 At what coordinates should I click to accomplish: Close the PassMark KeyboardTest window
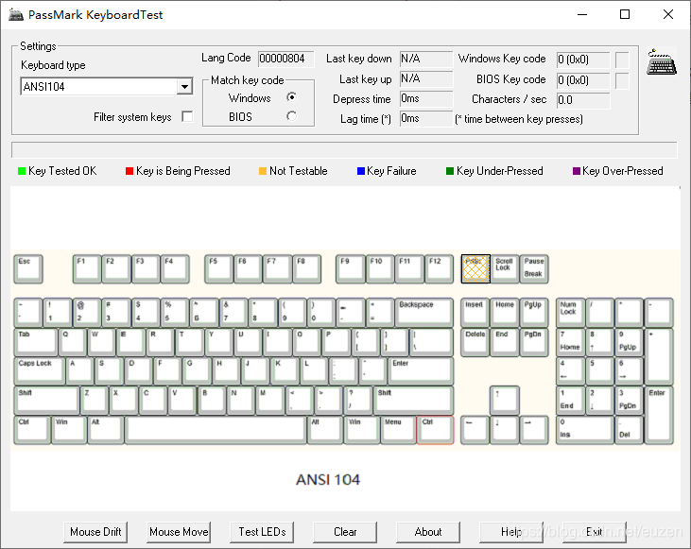coord(668,14)
